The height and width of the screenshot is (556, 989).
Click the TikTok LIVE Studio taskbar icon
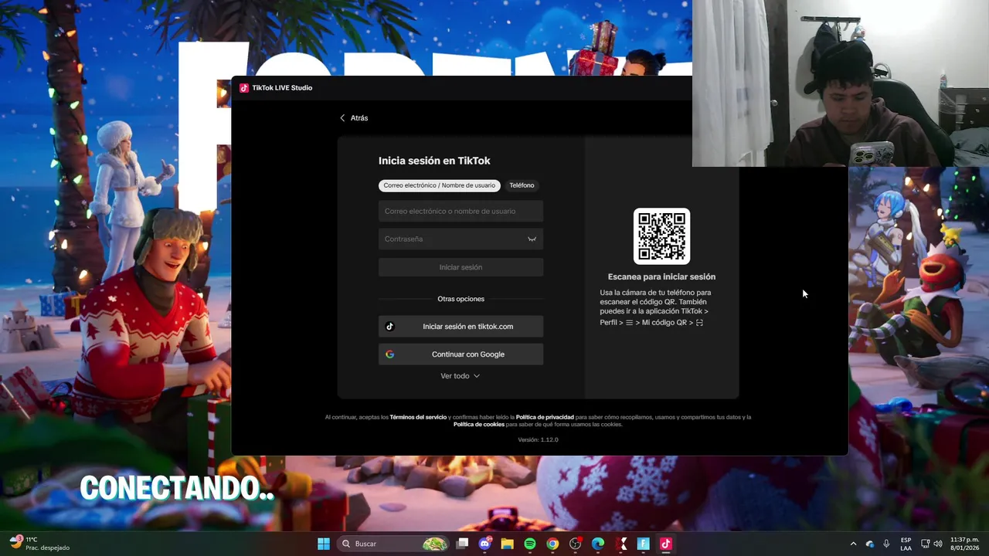(x=665, y=544)
